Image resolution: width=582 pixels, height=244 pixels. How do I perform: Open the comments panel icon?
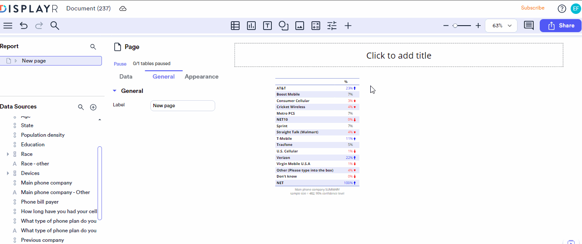[529, 26]
